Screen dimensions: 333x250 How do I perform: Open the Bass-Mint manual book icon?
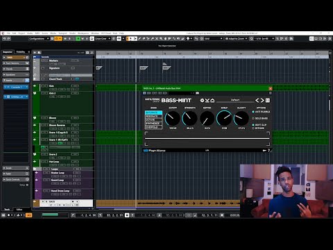tap(268, 100)
